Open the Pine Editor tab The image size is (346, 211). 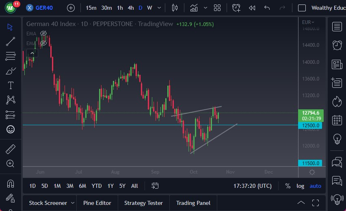click(x=97, y=203)
